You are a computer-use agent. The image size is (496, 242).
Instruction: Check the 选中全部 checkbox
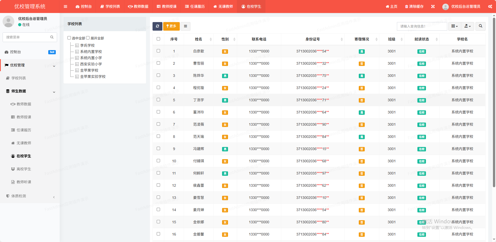click(69, 38)
